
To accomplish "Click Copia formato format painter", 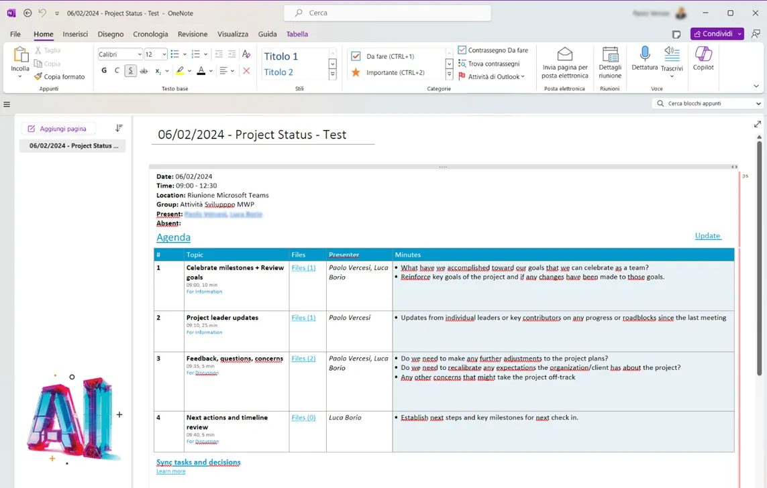I will 59,76.
